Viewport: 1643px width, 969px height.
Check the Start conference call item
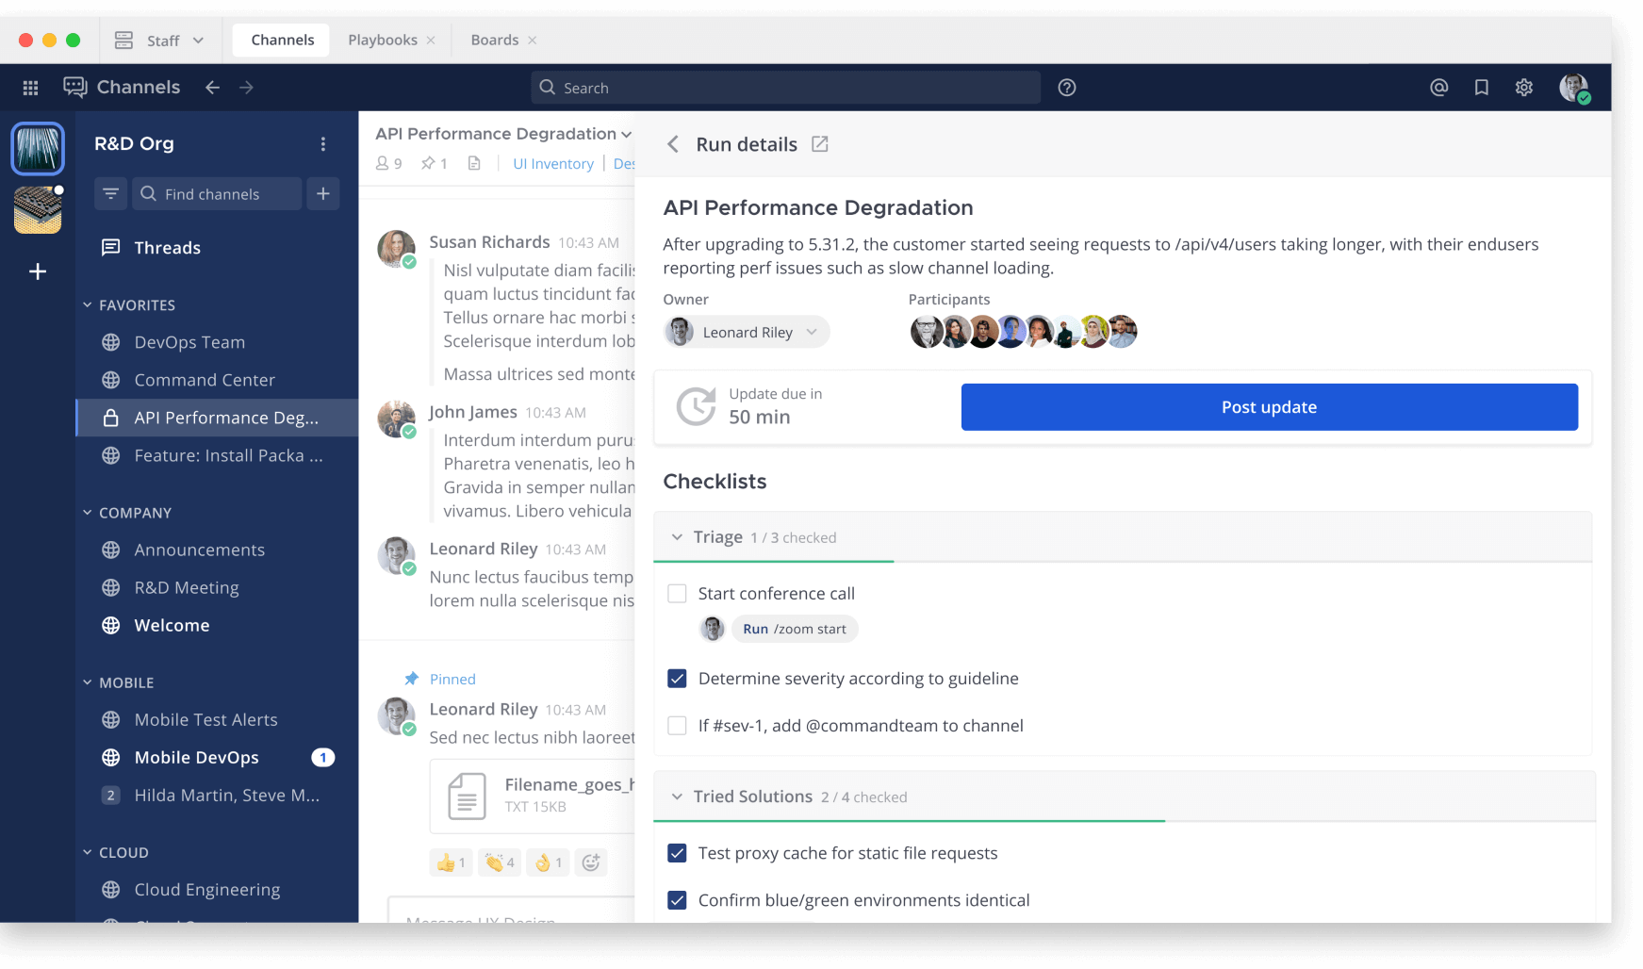(x=677, y=594)
